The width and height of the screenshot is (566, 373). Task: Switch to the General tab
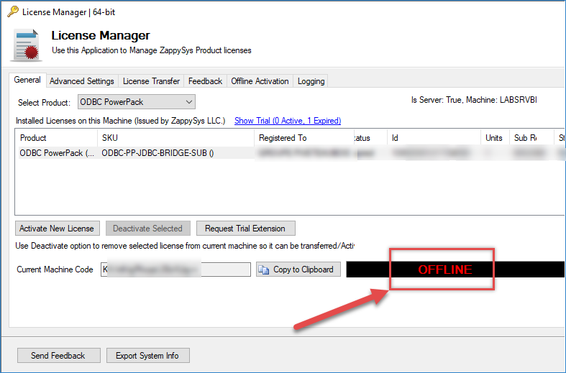coord(27,80)
